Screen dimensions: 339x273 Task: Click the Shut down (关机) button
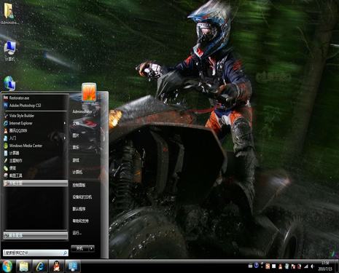pos(79,248)
